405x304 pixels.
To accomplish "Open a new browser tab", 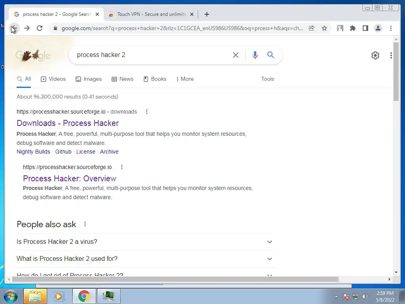I will click(x=206, y=14).
